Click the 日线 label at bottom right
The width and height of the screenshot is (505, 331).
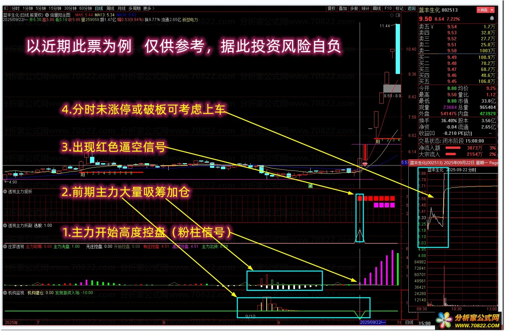409,322
